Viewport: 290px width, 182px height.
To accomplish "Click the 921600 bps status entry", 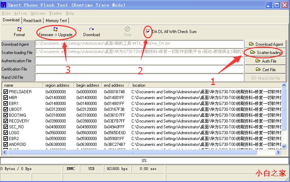I will tap(117, 169).
